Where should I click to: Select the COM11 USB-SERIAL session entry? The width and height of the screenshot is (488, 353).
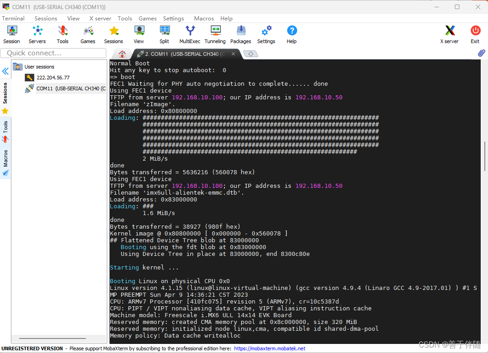point(65,88)
